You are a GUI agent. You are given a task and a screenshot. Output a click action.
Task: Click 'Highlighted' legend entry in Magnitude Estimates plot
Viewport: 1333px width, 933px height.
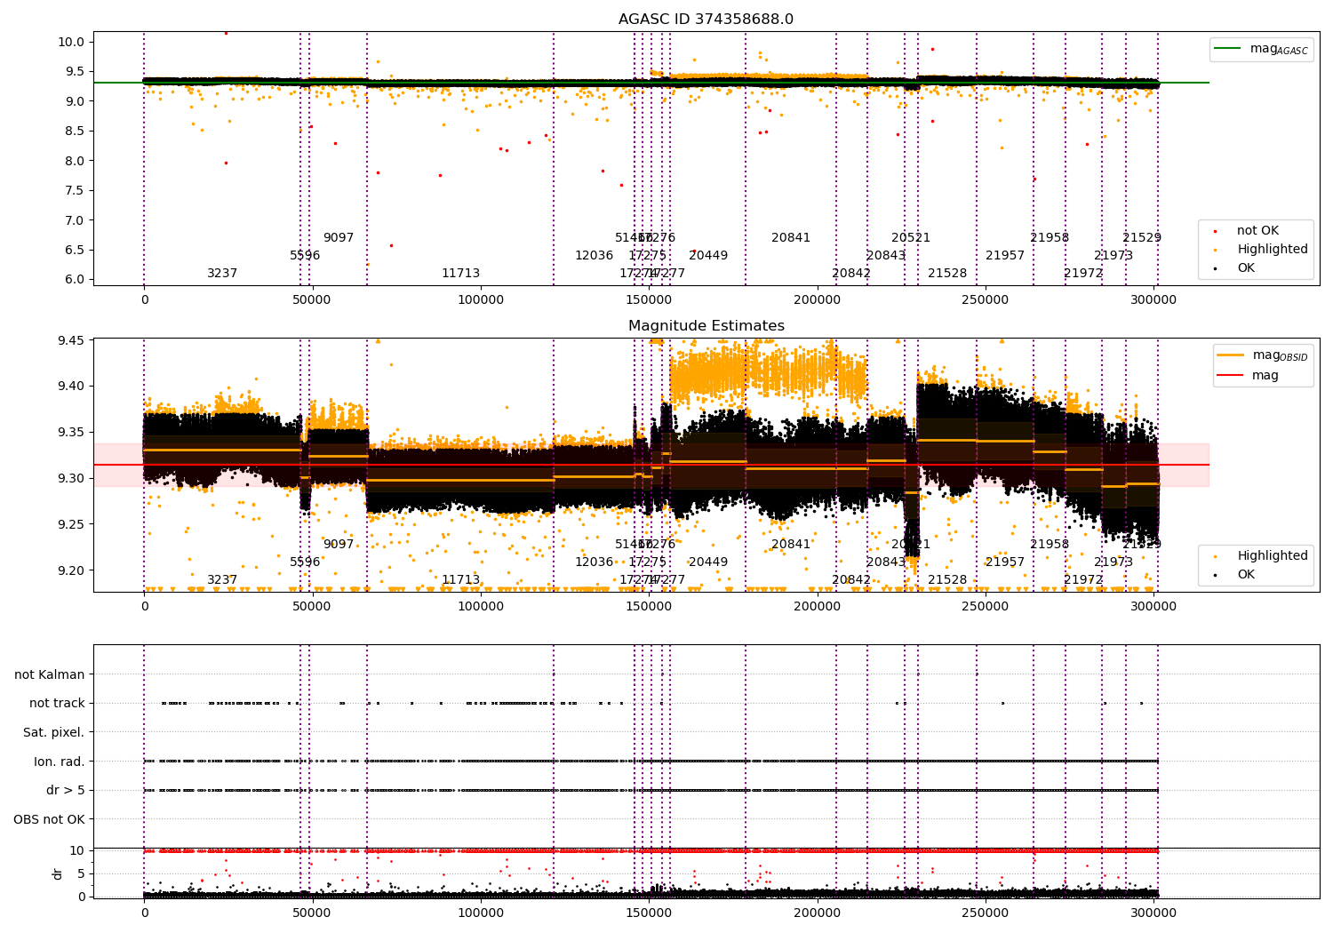click(x=1261, y=555)
